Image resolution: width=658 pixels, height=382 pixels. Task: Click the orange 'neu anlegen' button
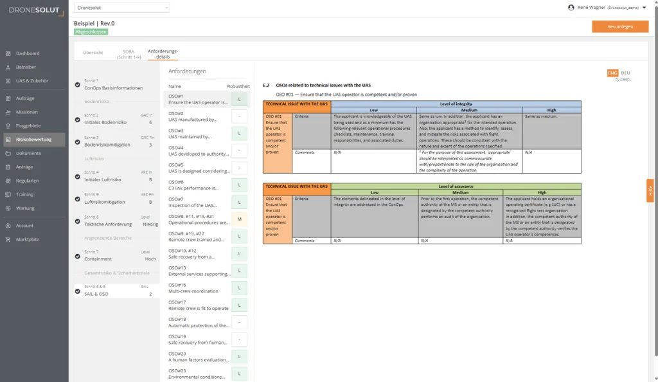pos(620,26)
